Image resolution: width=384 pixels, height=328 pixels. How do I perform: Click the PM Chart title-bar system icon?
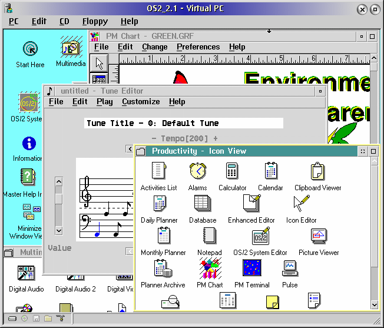[95, 37]
